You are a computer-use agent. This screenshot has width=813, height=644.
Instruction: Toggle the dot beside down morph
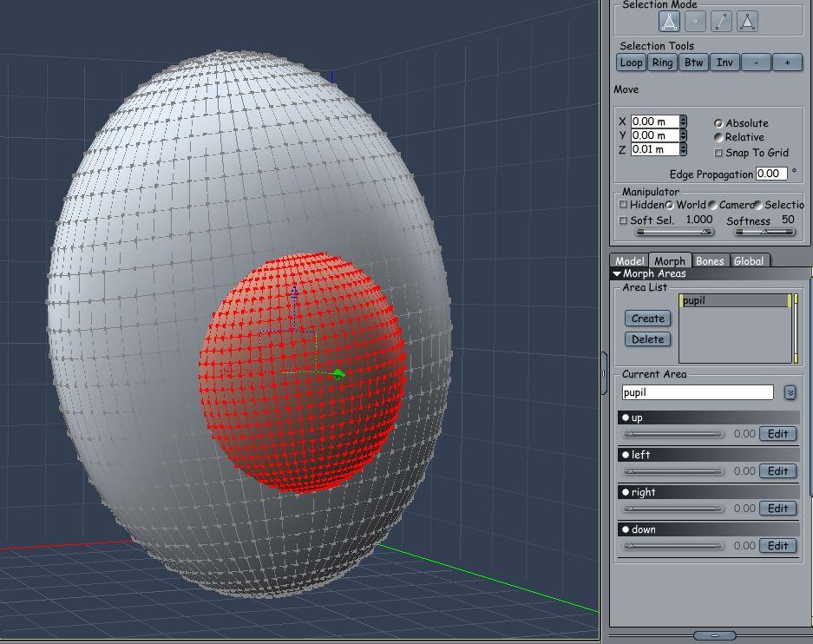tap(626, 529)
